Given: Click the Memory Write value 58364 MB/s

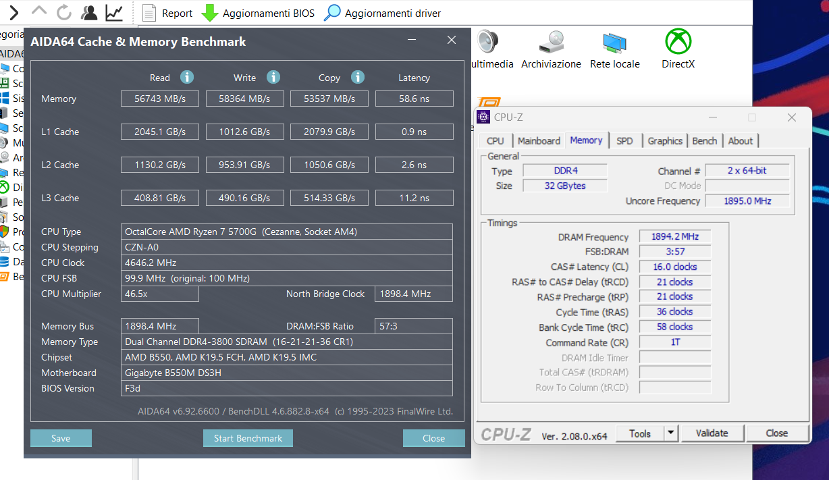Looking at the screenshot, I should (244, 99).
